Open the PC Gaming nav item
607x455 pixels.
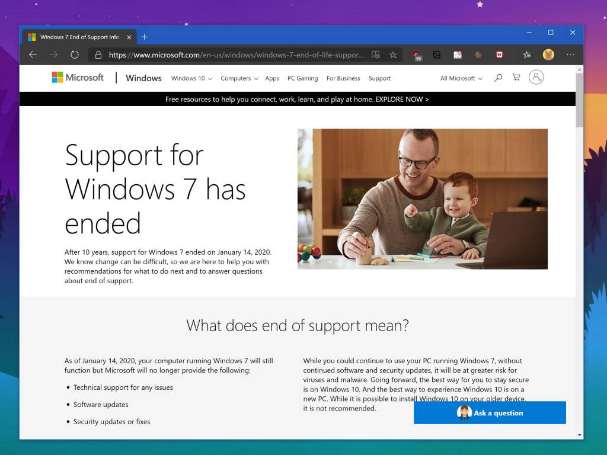pos(303,78)
